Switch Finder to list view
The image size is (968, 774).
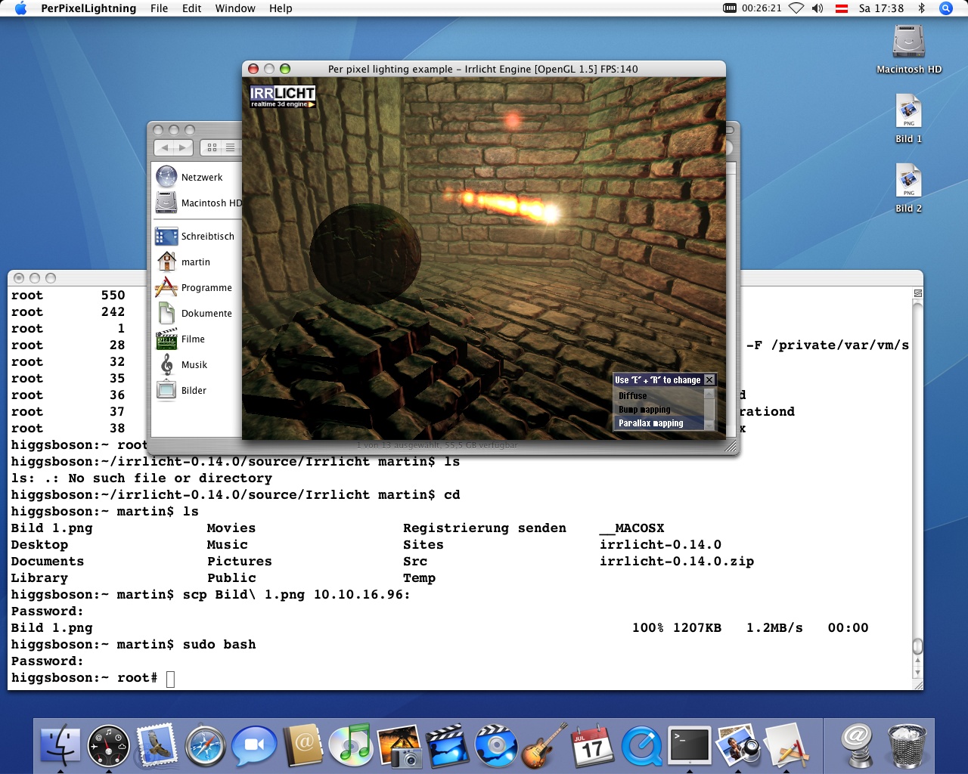(230, 148)
